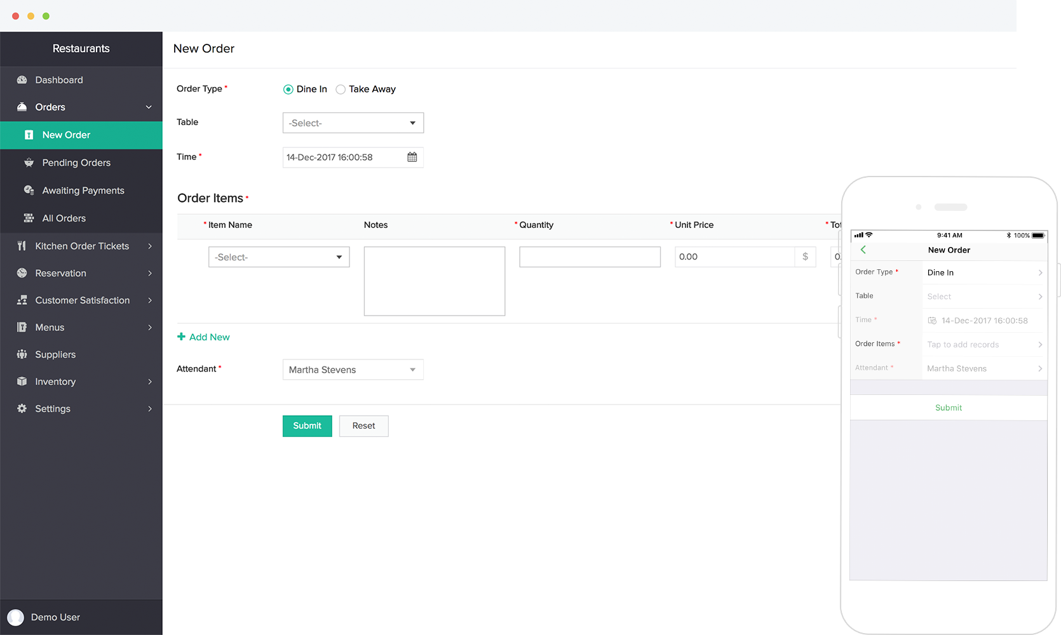
Task: Click the Suppliers people icon
Action: coord(22,354)
